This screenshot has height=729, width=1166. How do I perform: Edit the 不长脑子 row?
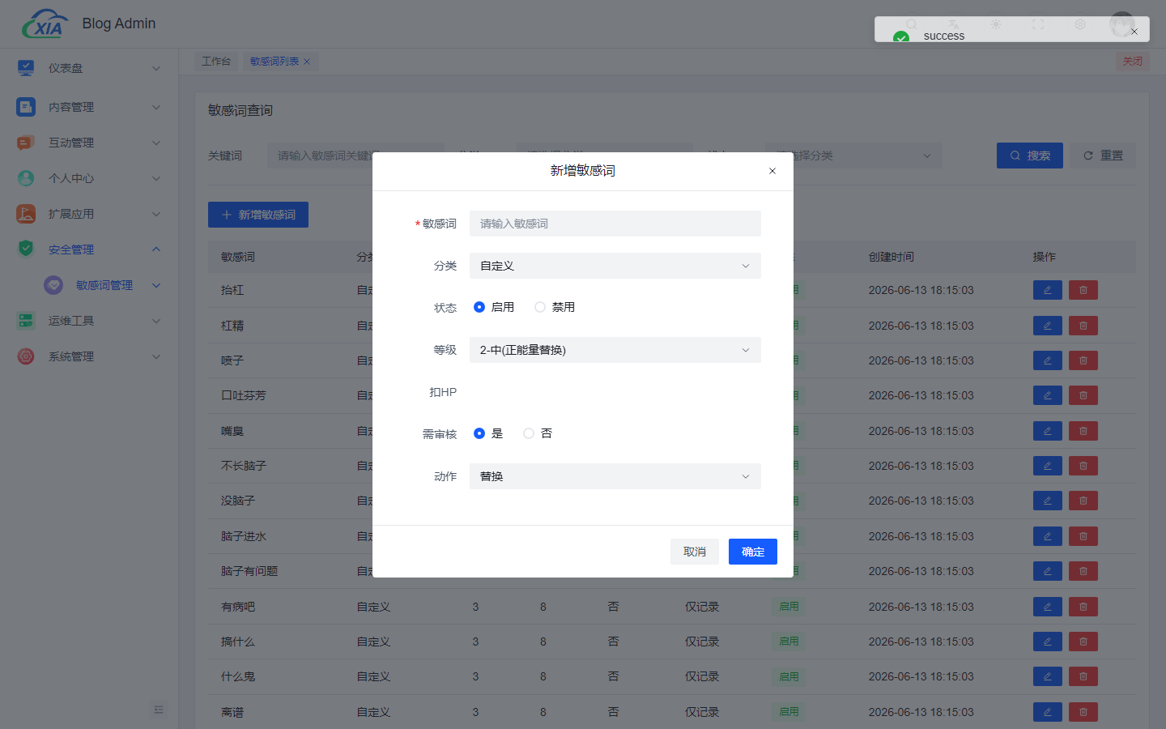[x=1047, y=466]
